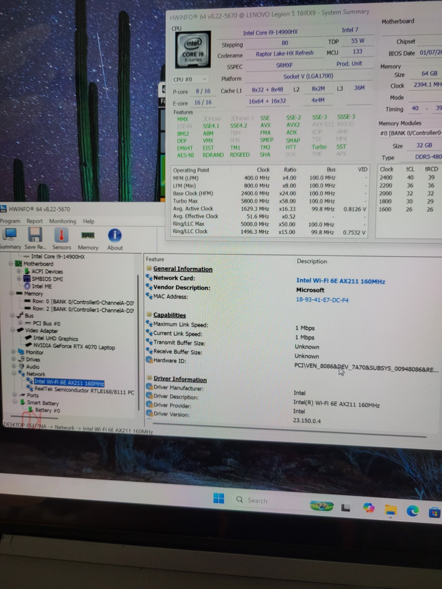
Task: Click the Description column header
Action: 312,261
